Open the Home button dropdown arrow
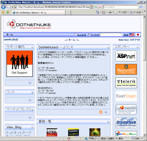Viewport: 147px width, 141px height. (x=101, y=12)
